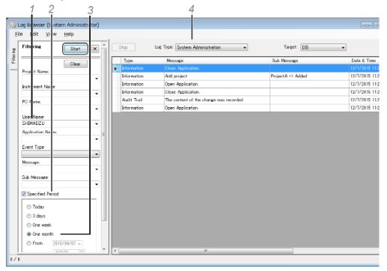The image size is (387, 271).
Task: Expand the Message filter dropdown
Action: click(97, 169)
